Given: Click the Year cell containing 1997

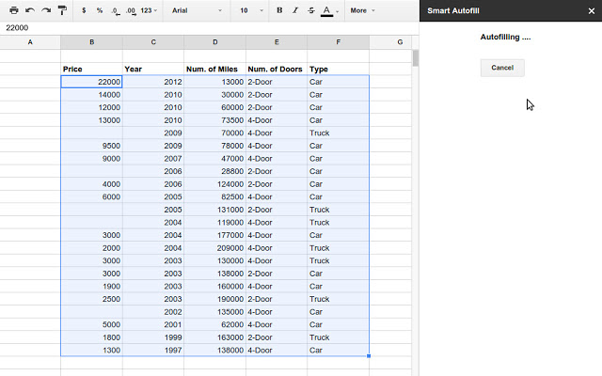Looking at the screenshot, I should 153,351.
